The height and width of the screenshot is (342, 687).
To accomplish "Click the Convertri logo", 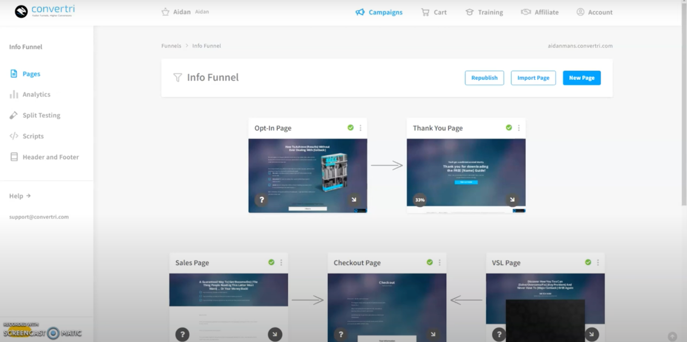I will pos(45,11).
